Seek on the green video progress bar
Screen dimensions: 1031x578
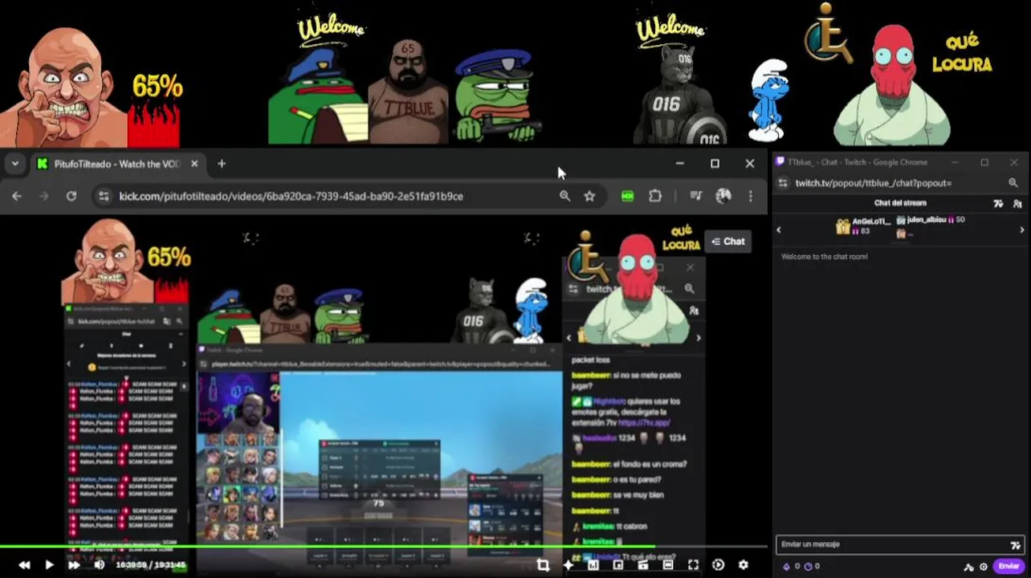384,547
